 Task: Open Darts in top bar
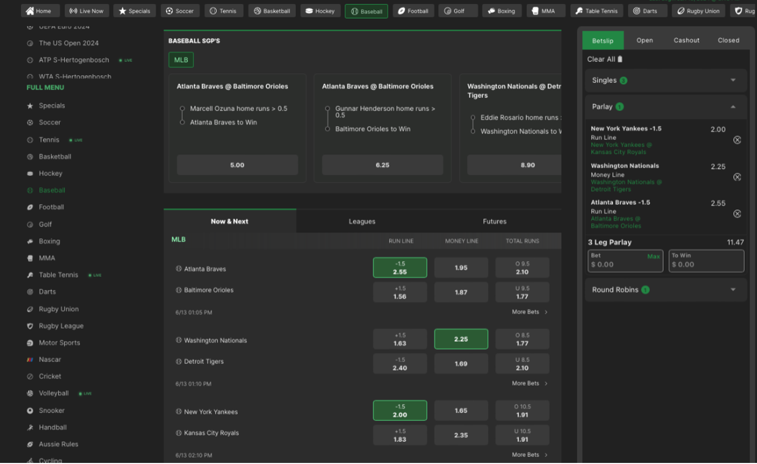coord(647,11)
